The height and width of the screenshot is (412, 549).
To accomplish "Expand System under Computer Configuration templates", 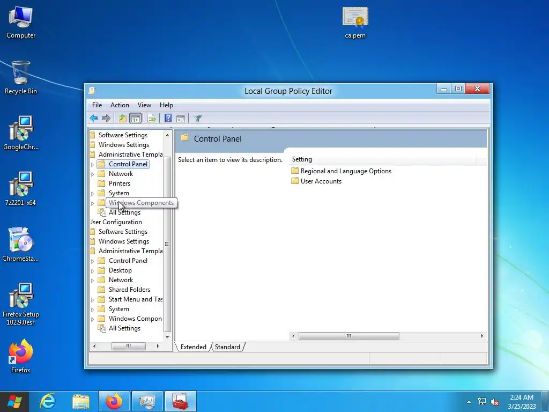I will point(92,193).
